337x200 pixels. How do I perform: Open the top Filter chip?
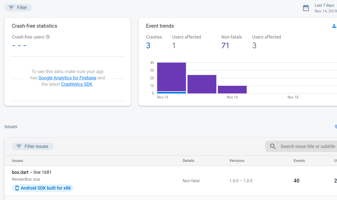point(18,8)
